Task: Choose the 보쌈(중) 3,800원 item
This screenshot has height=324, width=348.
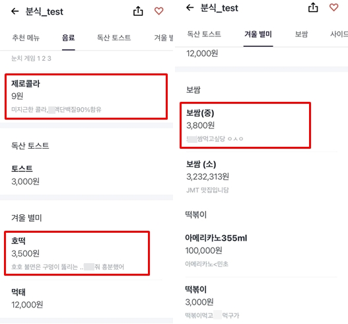Action: pyautogui.click(x=245, y=126)
